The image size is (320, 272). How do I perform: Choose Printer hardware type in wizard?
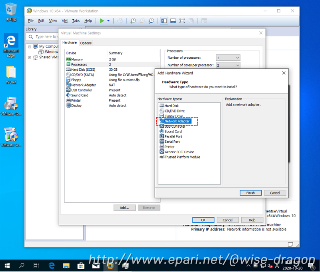tap(167, 147)
